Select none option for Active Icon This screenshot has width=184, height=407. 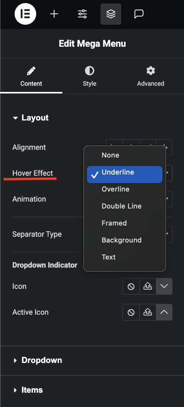[131, 312]
